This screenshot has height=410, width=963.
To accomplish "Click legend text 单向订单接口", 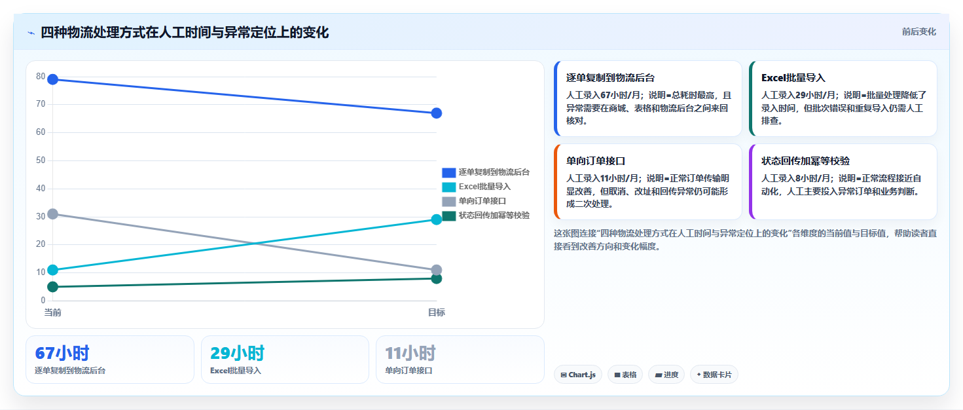I will click(482, 201).
